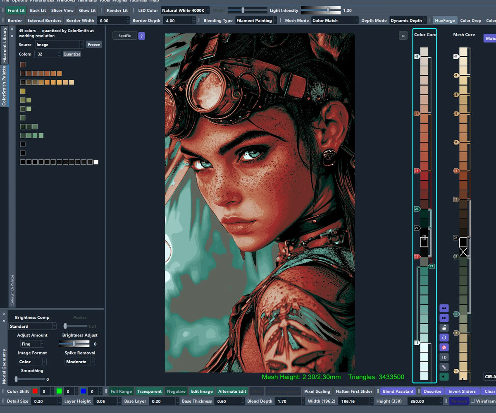Close the Model Geometry panel
The height and width of the screenshot is (413, 496).
point(4,314)
